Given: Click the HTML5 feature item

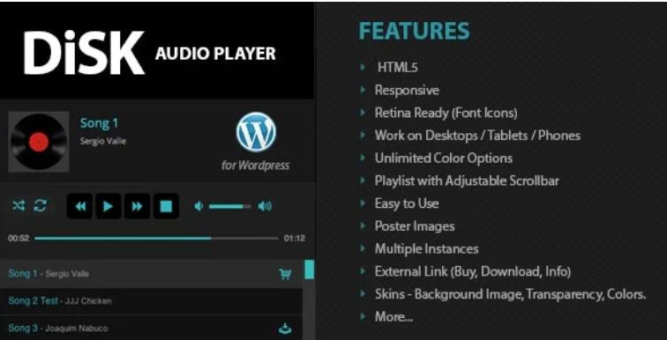Looking at the screenshot, I should click(x=397, y=68).
